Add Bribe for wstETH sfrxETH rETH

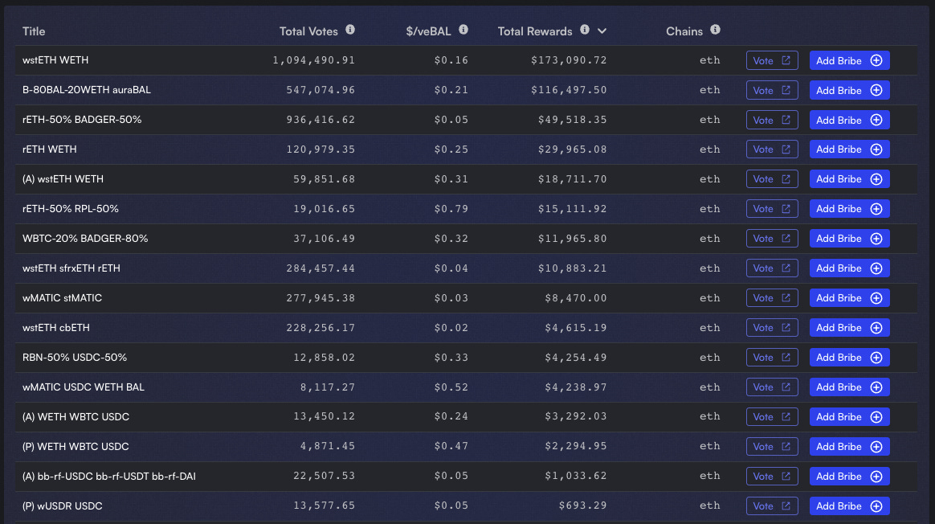point(849,268)
